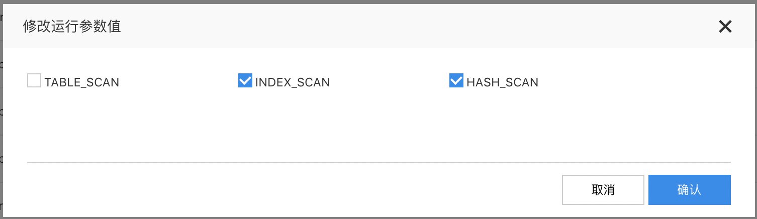Confirm changes with the blue 确认 button
This screenshot has height=219, width=757.
coord(689,190)
